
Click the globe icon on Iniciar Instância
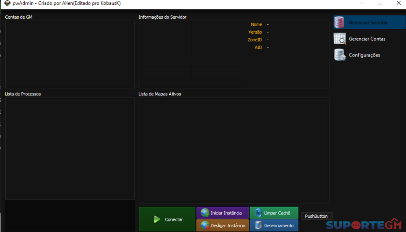tap(205, 213)
